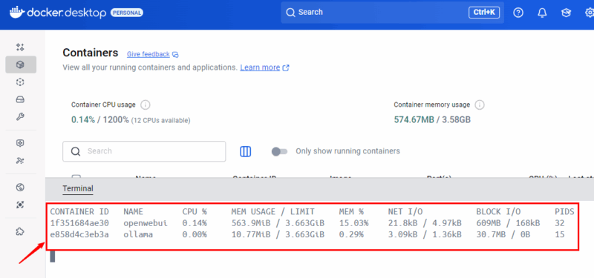Viewport: 594px width, 278px height.
Task: Select the Containers sidebar icon
Action: click(x=21, y=64)
